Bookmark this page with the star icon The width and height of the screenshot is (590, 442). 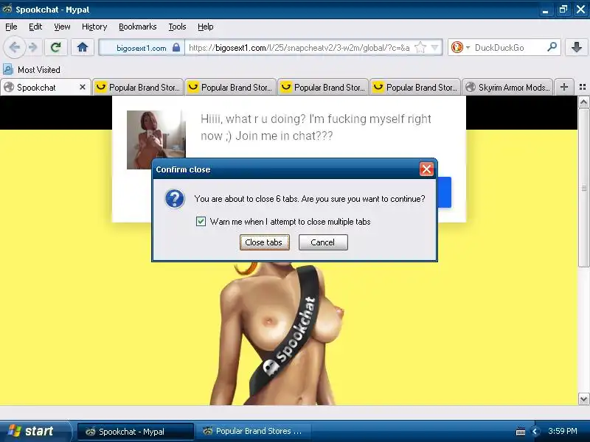(420, 48)
